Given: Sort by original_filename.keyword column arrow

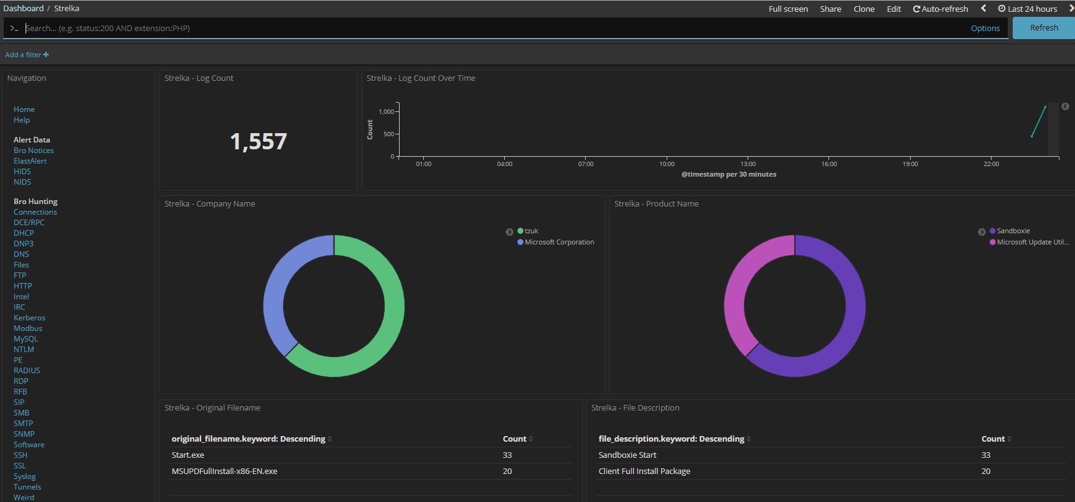Looking at the screenshot, I should coord(330,439).
